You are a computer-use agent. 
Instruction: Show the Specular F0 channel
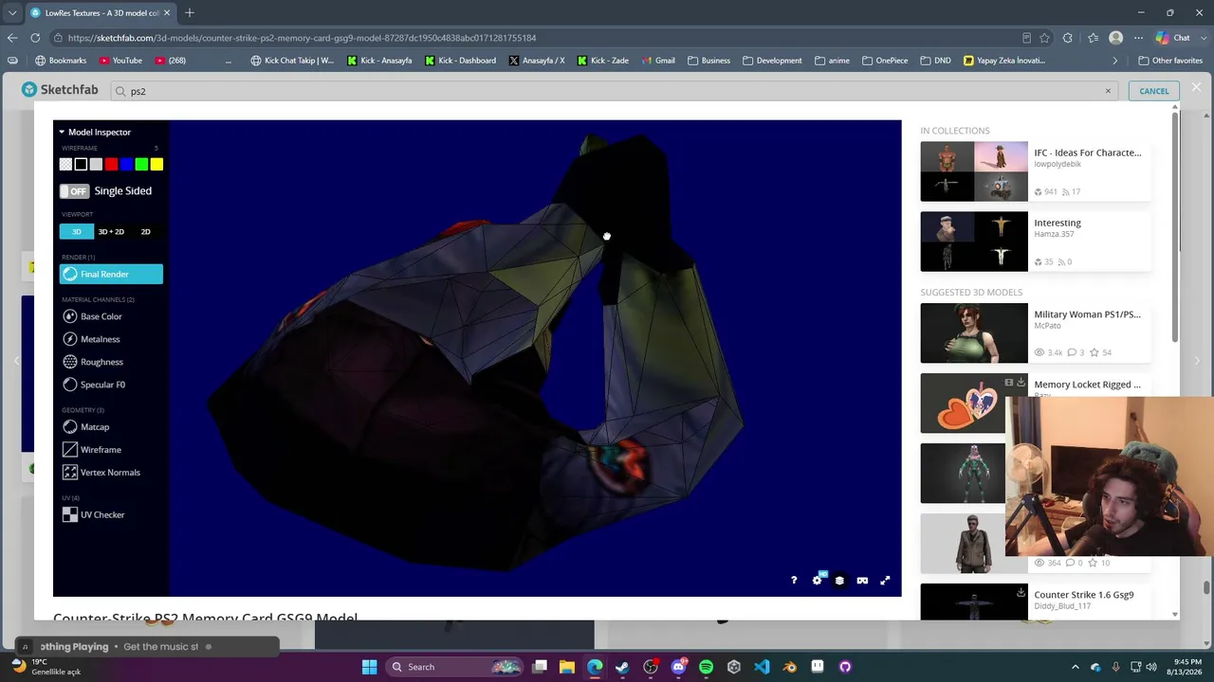(x=94, y=385)
